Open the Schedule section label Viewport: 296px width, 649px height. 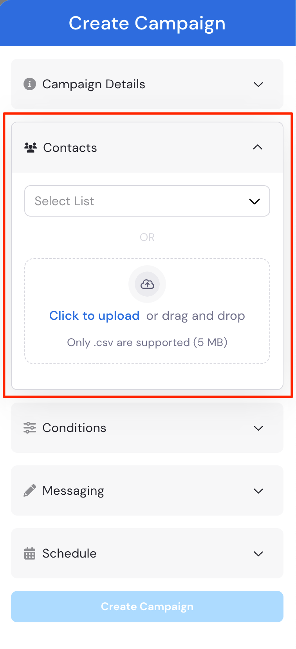pyautogui.click(x=69, y=553)
